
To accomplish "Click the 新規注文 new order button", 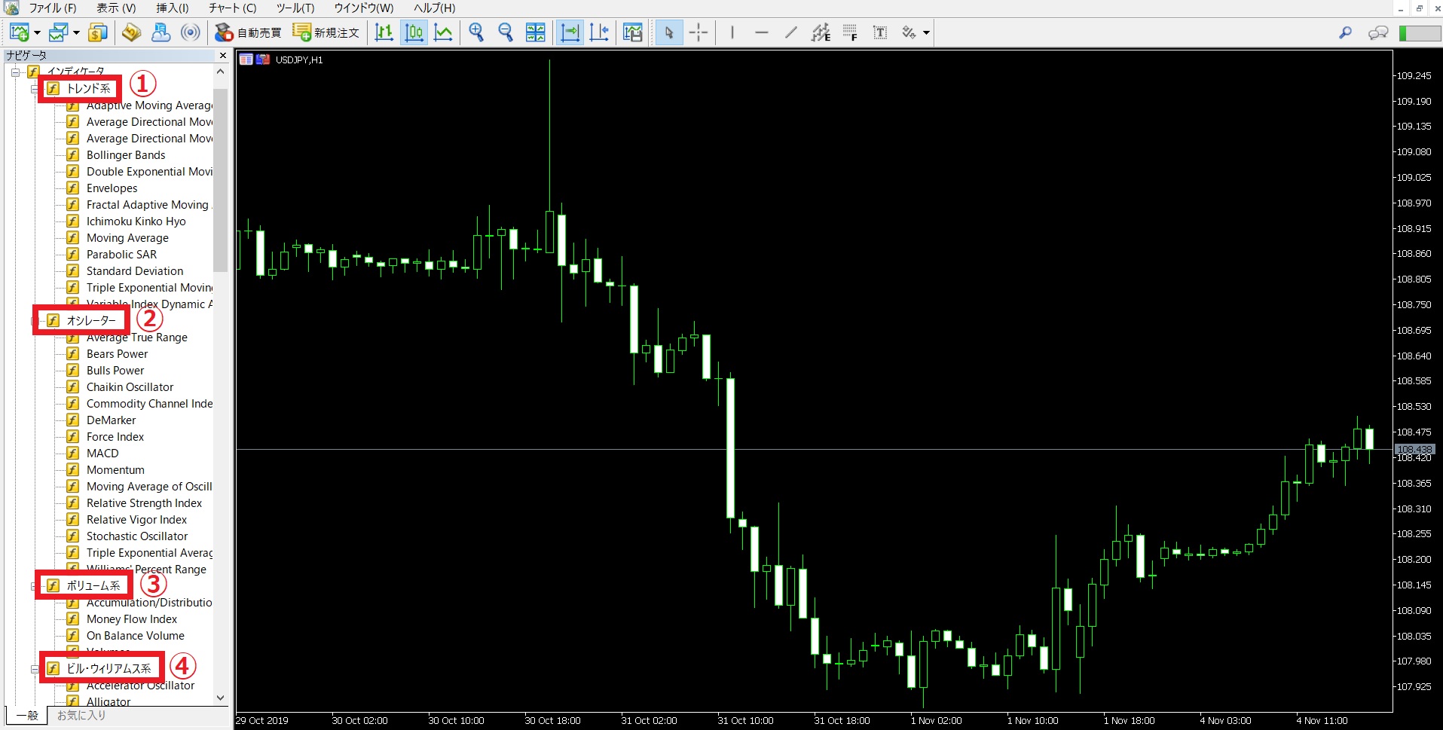I will 326,32.
